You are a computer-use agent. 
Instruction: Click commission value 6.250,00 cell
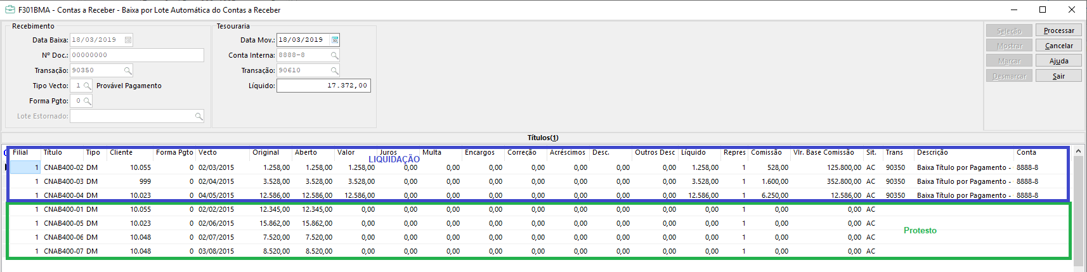click(775, 195)
